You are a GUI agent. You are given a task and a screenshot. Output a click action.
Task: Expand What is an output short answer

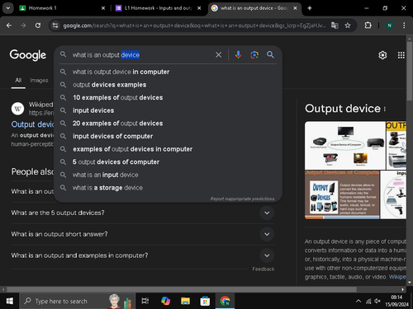coord(143,234)
